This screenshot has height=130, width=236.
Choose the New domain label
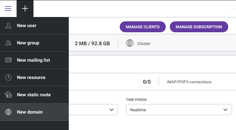(30, 112)
